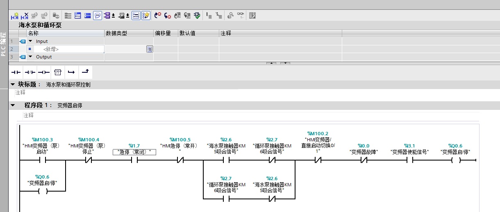Click the second update block calls icon
500x212 pixels.
pos(187,16)
